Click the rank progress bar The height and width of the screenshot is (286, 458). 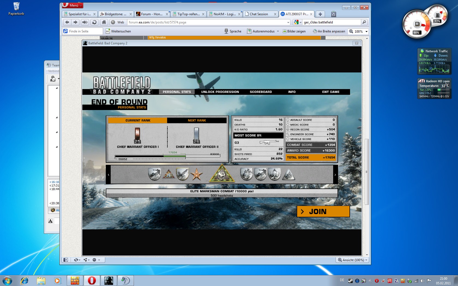click(x=167, y=156)
